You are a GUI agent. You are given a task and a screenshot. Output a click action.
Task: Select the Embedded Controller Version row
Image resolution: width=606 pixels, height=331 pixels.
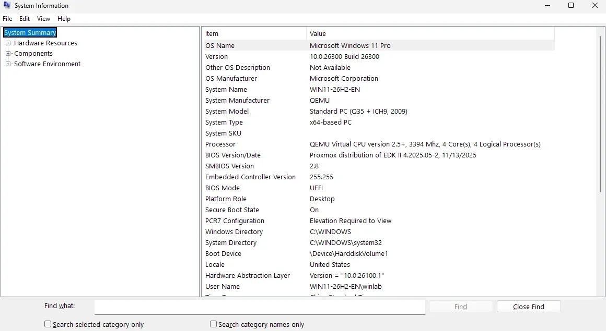(x=379, y=177)
